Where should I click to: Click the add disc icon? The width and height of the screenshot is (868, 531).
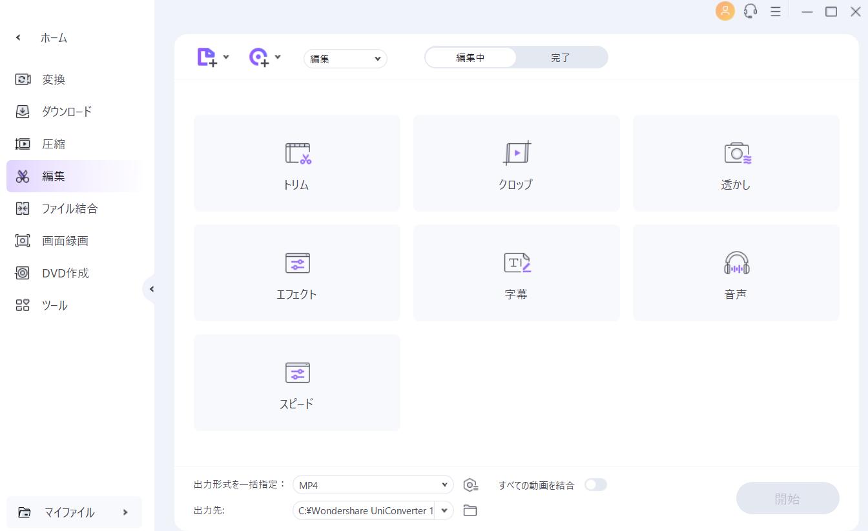coord(259,57)
